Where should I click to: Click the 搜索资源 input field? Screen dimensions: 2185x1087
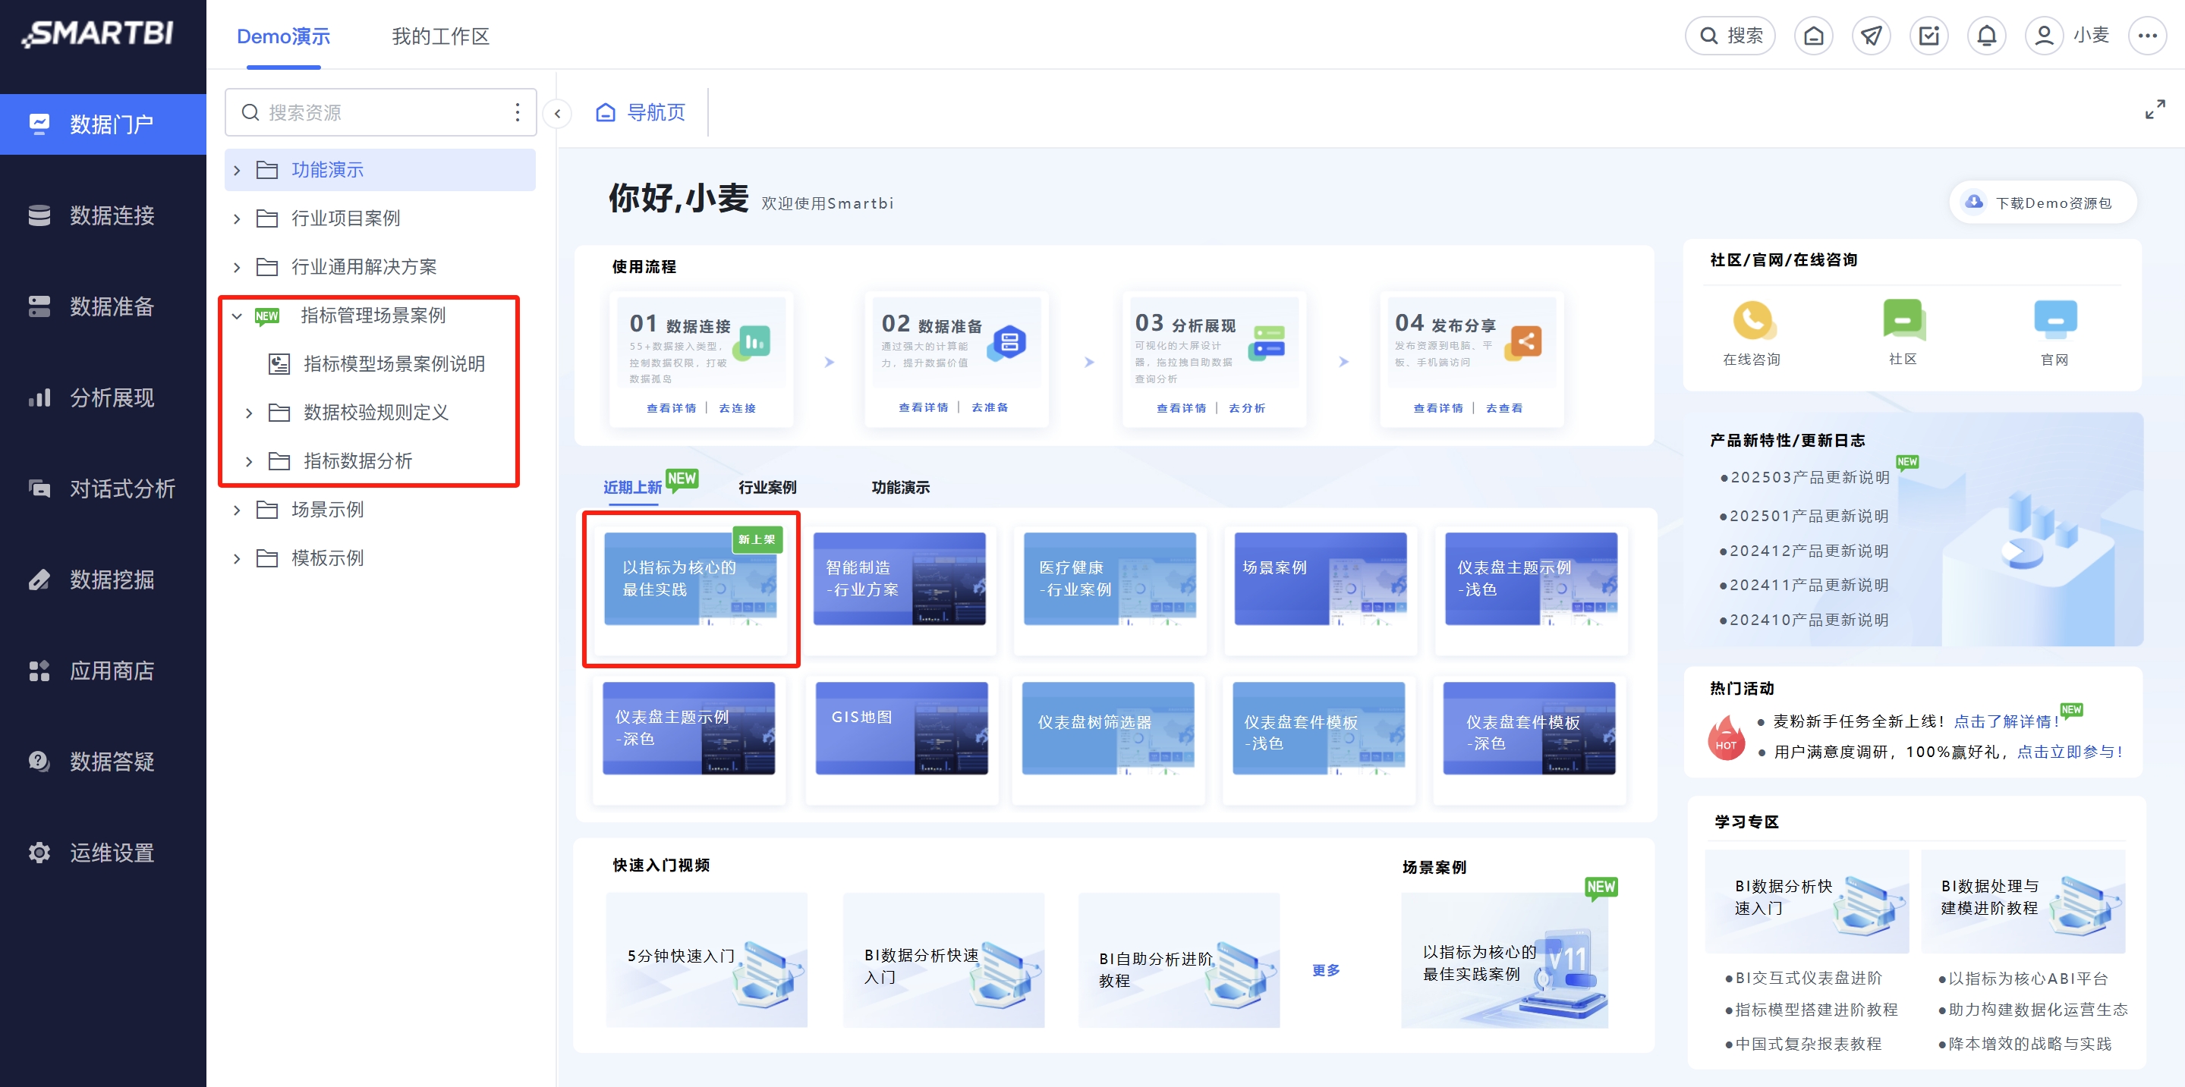(x=380, y=113)
